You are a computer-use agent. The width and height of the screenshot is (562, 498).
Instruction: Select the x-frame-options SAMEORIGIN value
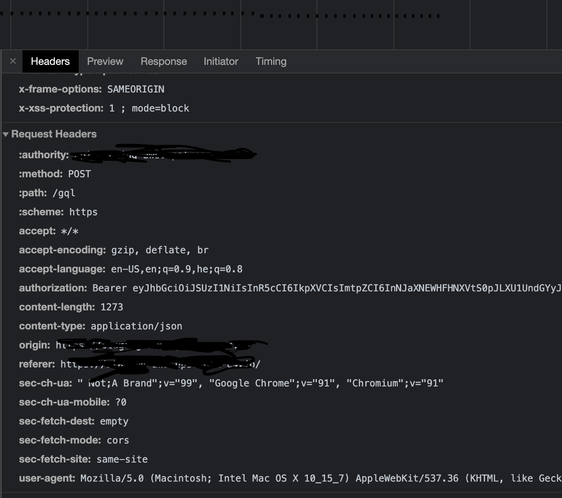coord(136,89)
